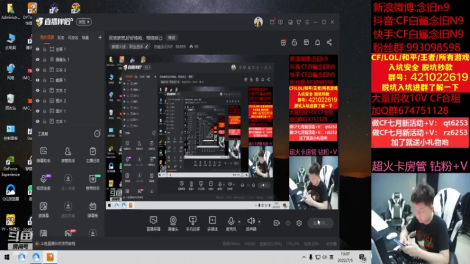Toggle visibility of 图片 2 source
The image size is (470, 264).
38,101
